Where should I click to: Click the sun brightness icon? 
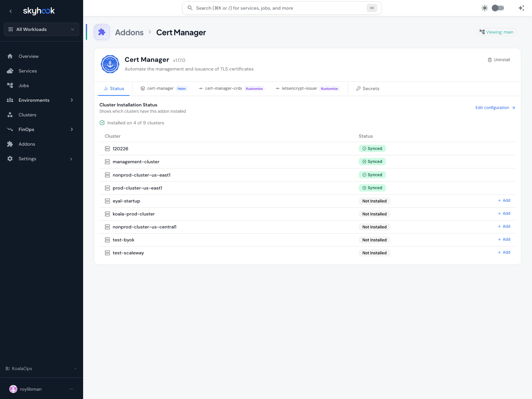[x=485, y=8]
